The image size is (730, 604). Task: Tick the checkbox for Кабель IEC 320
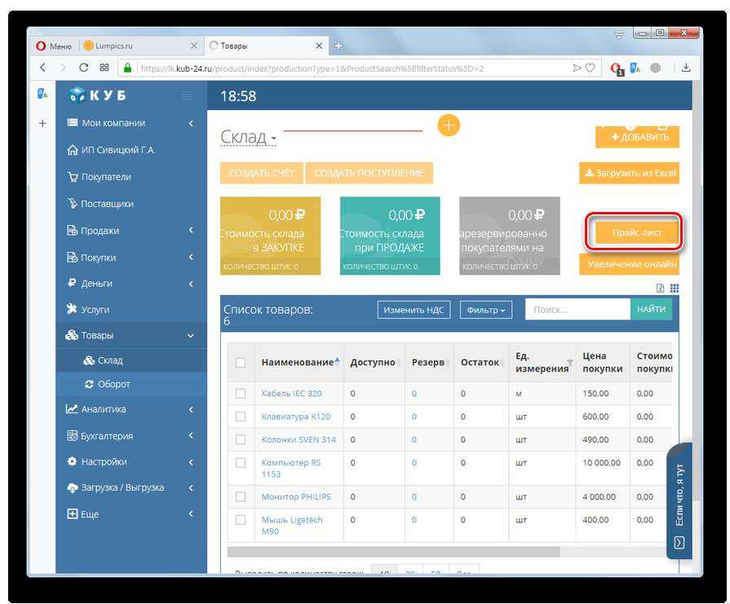tap(241, 393)
